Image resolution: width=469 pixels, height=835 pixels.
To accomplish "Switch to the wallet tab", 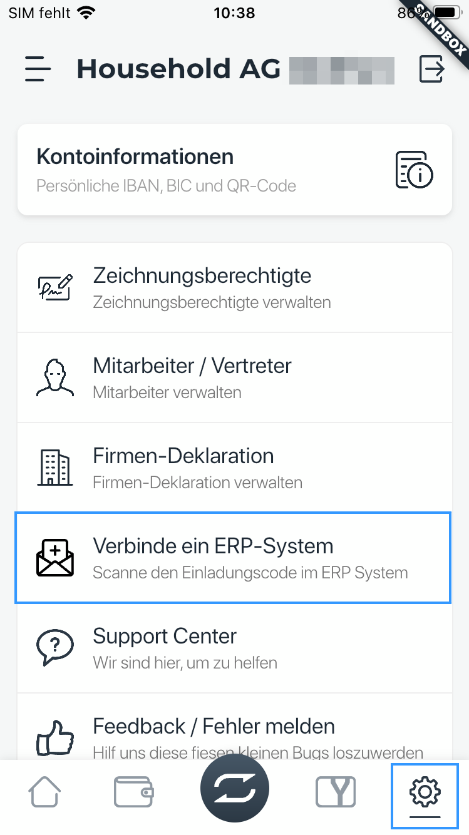I will click(134, 792).
